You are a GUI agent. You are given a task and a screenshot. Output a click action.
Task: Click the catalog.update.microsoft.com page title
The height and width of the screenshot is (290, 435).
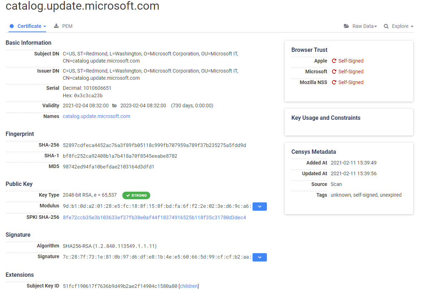tap(83, 6)
